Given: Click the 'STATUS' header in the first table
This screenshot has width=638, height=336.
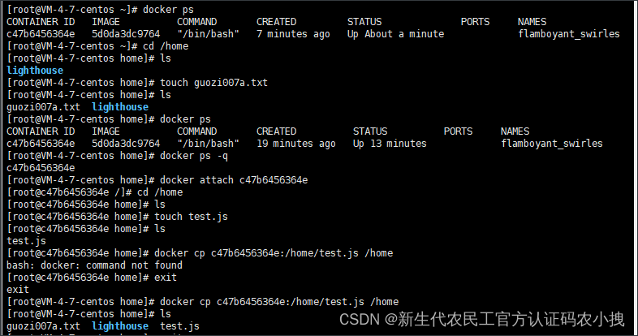Looking at the screenshot, I should pyautogui.click(x=365, y=21).
